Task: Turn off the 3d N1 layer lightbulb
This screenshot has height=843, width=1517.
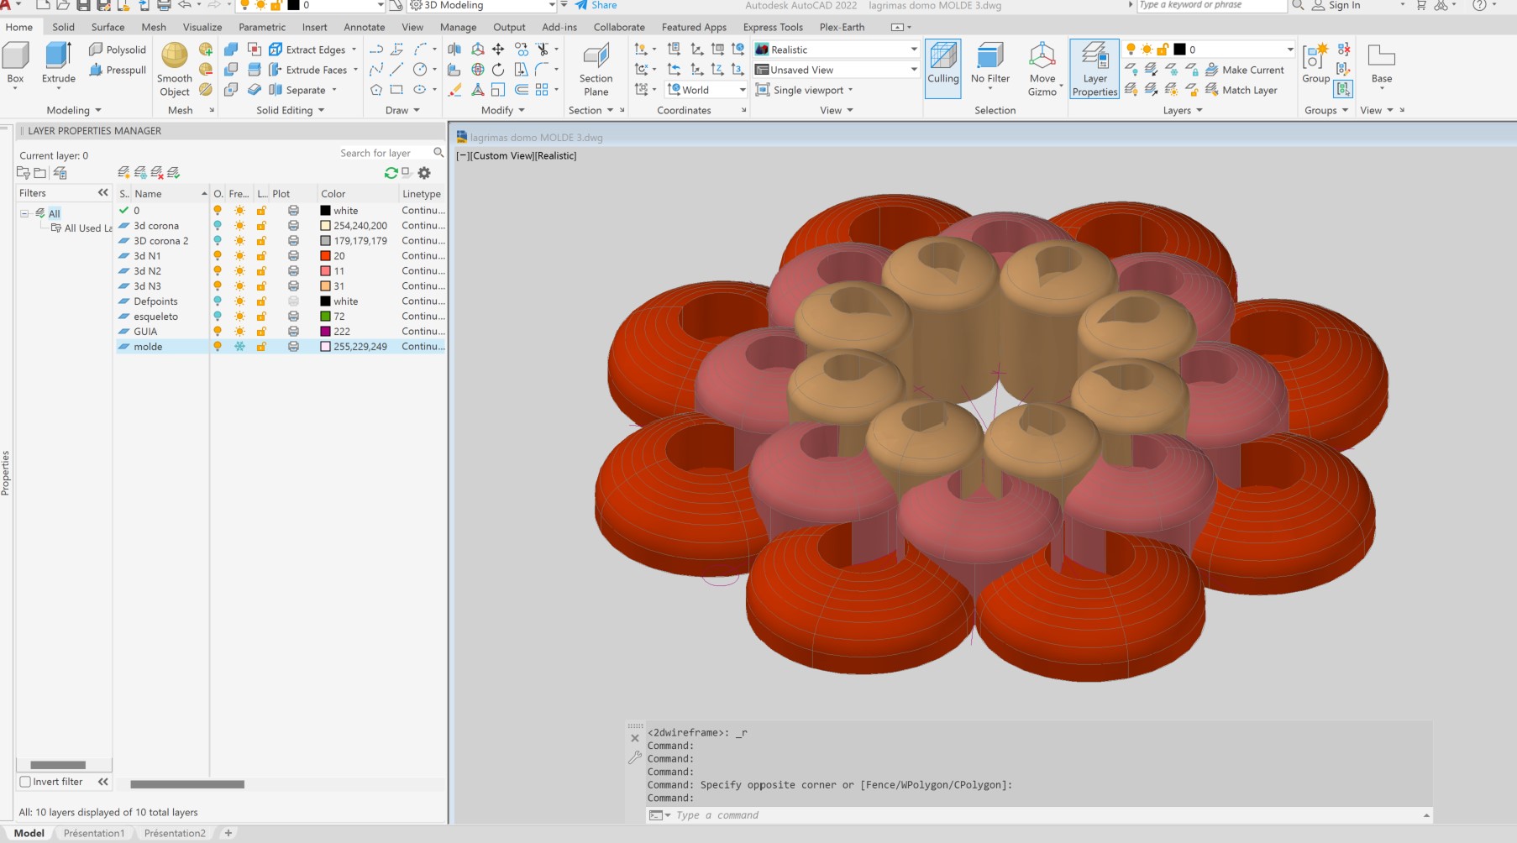Action: (218, 256)
